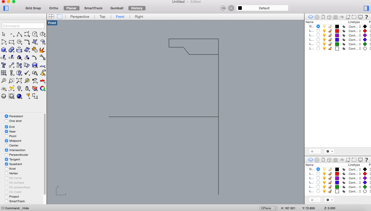Toggle the left sidebar

coord(6,8)
